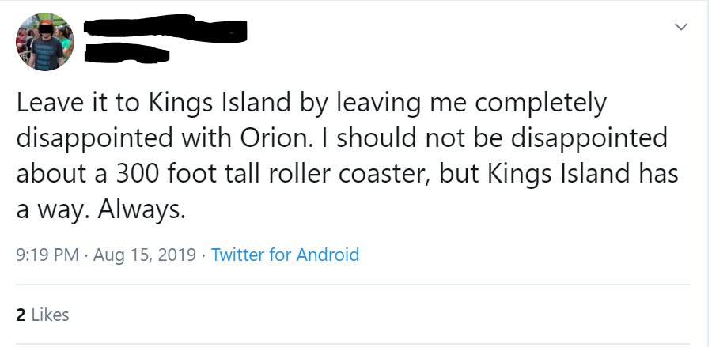This screenshot has width=712, height=347.
Task: Open the redacted display name profile link
Action: [165, 31]
